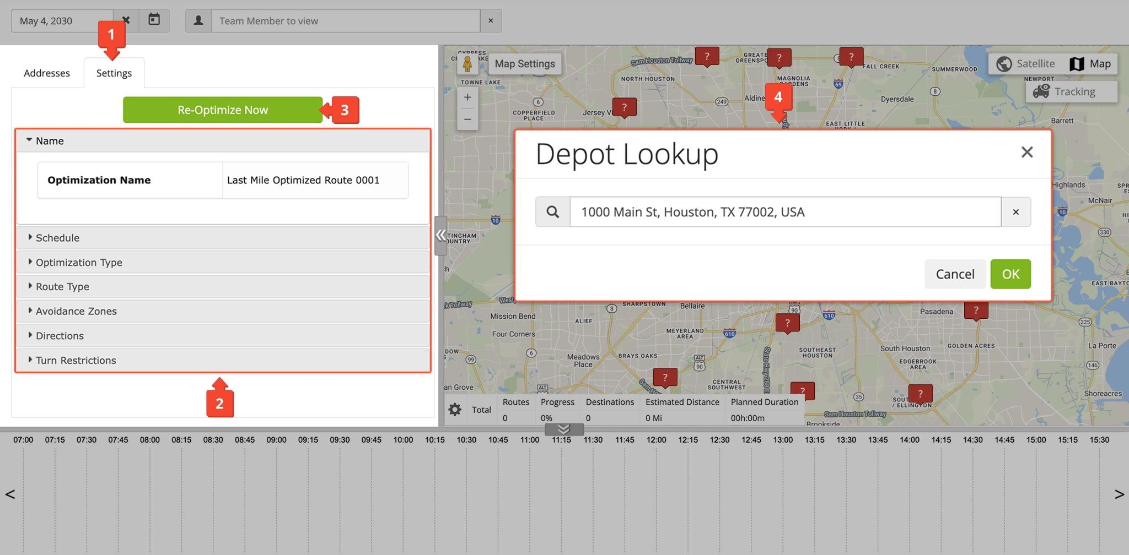Viewport: 1129px width, 555px height.
Task: Expand the Schedule section
Action: [223, 238]
